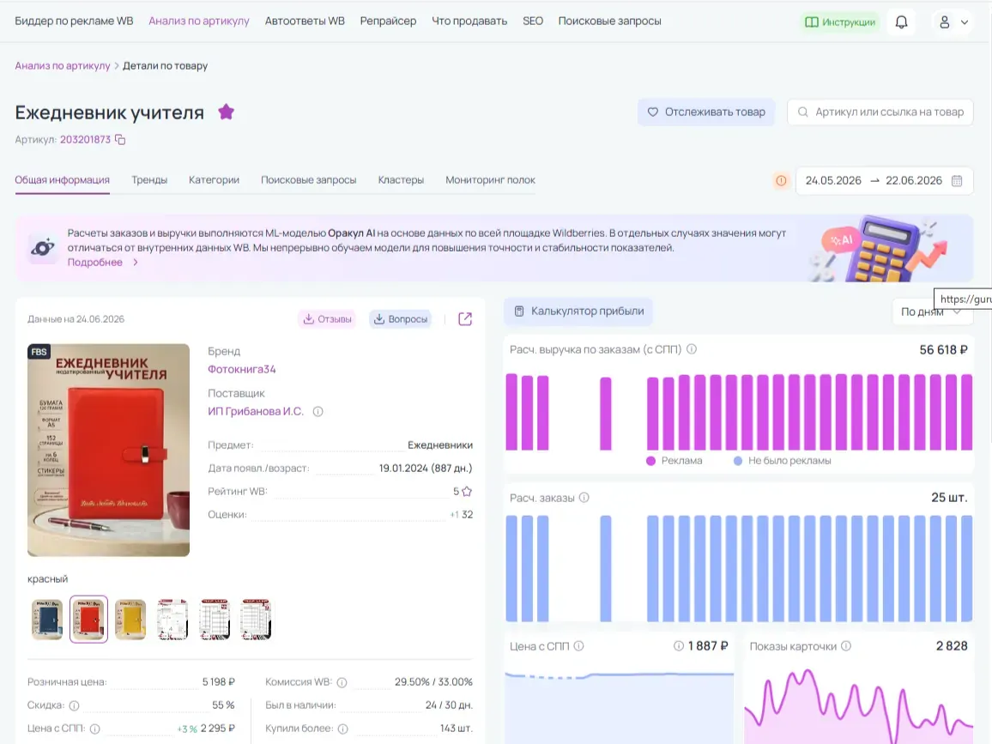992x744 pixels.
Task: Switch to Поисковые запросы product tab
Action: (309, 180)
